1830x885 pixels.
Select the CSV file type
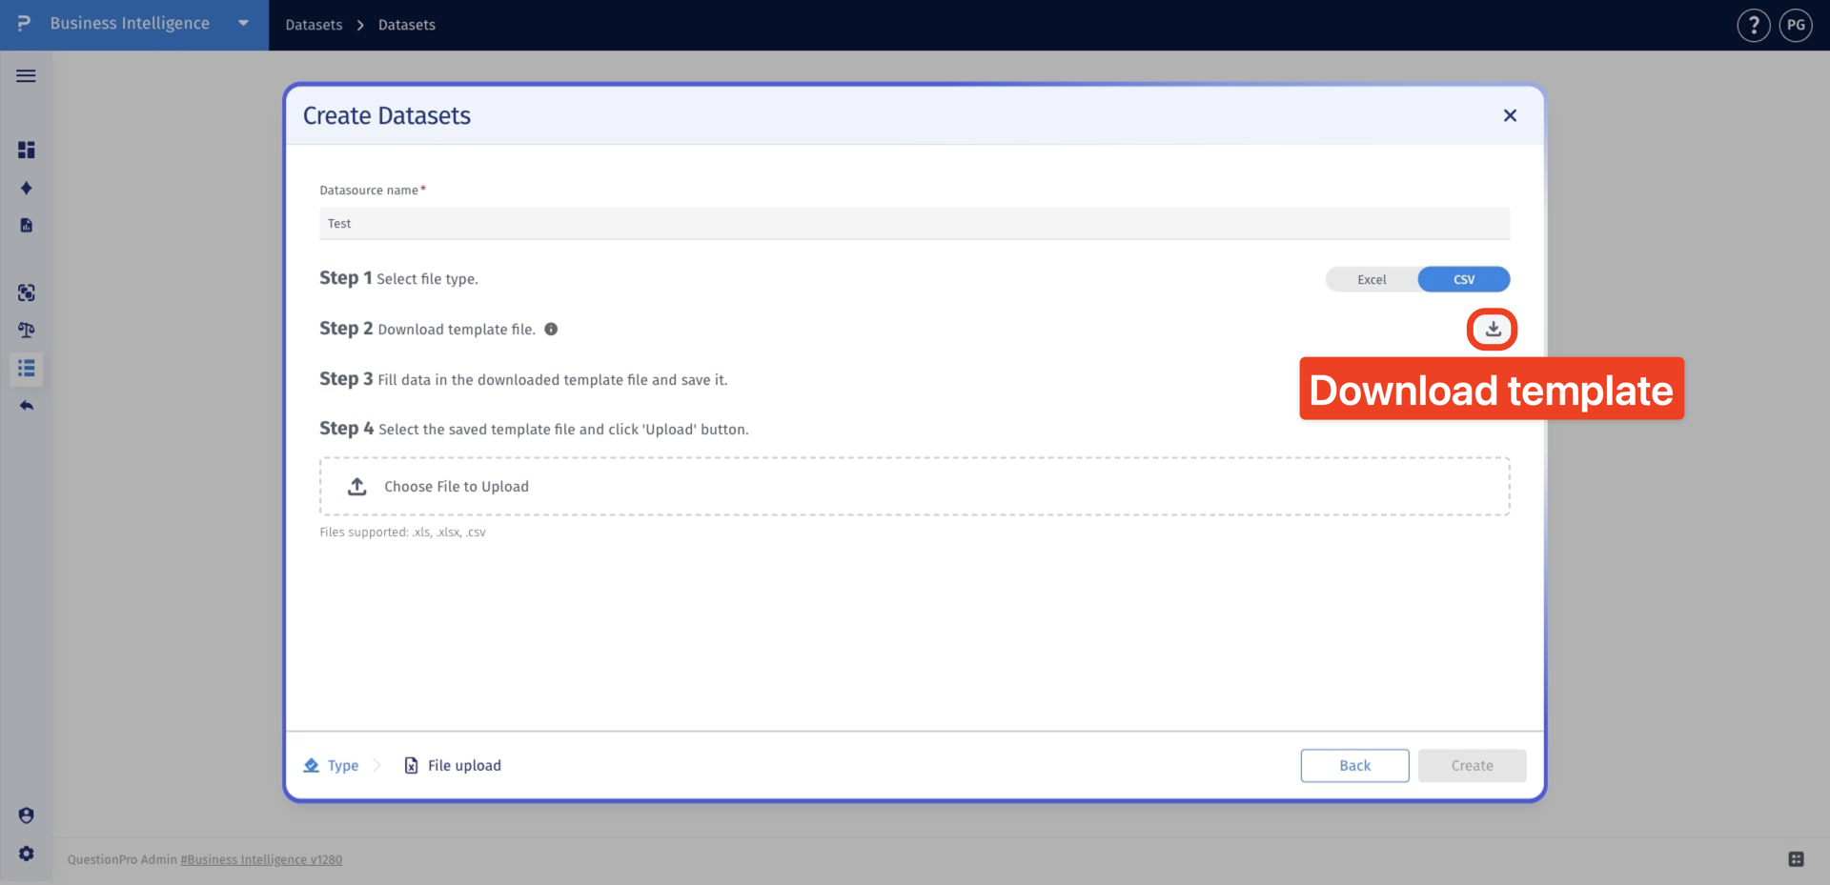coord(1464,279)
